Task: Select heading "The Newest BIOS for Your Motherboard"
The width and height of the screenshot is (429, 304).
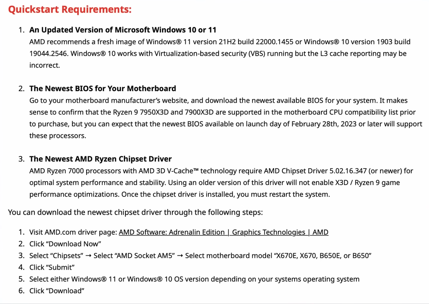Action: (x=103, y=88)
